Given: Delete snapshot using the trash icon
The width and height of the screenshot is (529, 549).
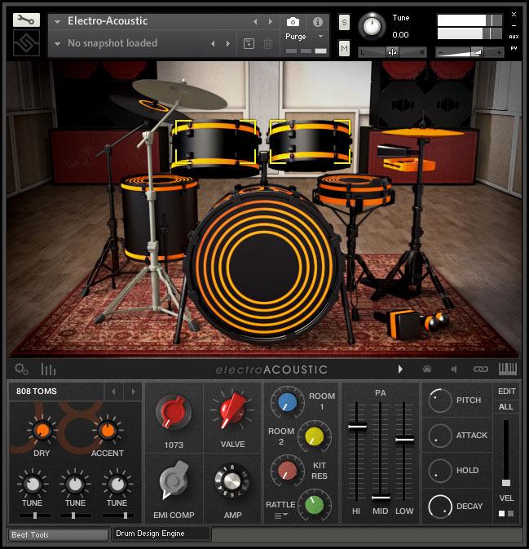Looking at the screenshot, I should tap(267, 43).
